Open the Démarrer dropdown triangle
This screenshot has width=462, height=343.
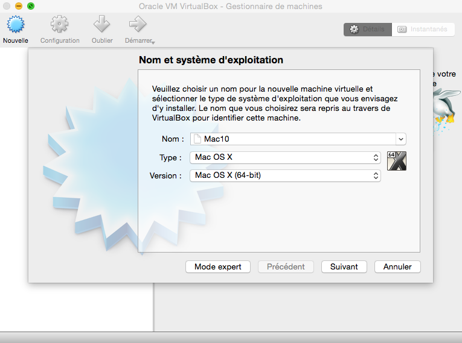click(x=153, y=43)
